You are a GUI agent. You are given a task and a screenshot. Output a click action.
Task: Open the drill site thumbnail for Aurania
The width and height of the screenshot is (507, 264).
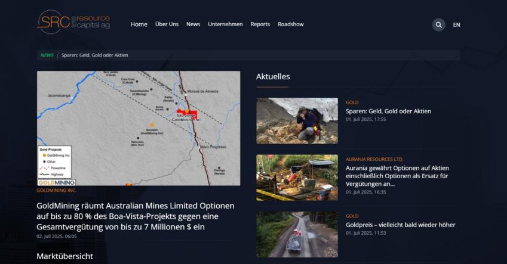[x=297, y=178]
